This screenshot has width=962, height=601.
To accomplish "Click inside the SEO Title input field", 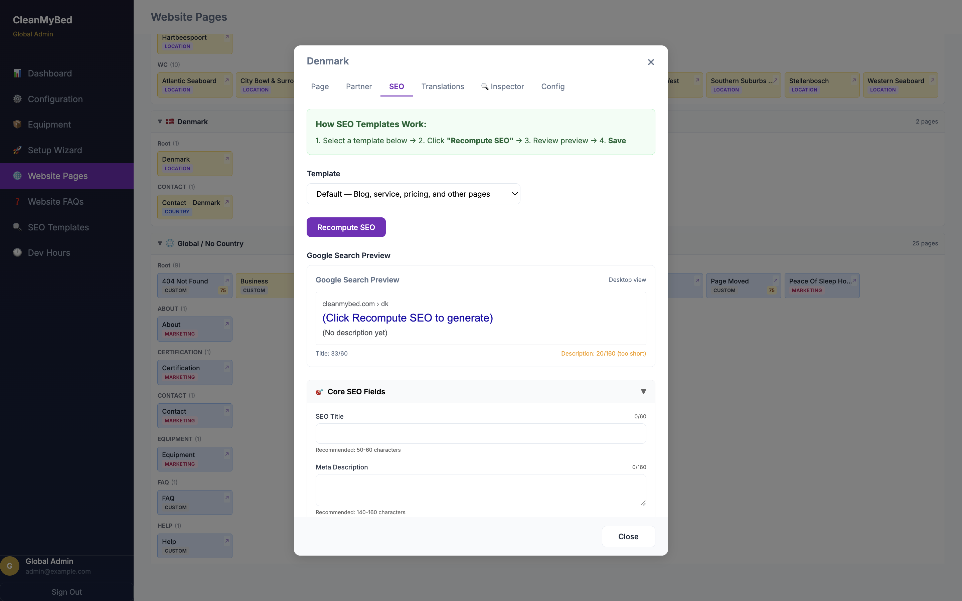I will tap(480, 434).
